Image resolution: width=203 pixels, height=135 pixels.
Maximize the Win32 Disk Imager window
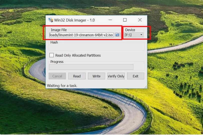click(x=125, y=20)
